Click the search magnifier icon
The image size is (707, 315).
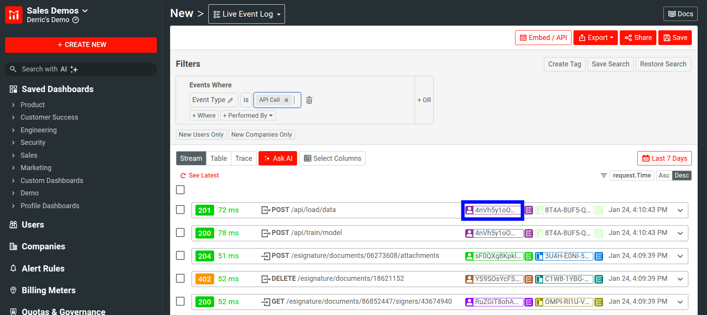(x=13, y=69)
